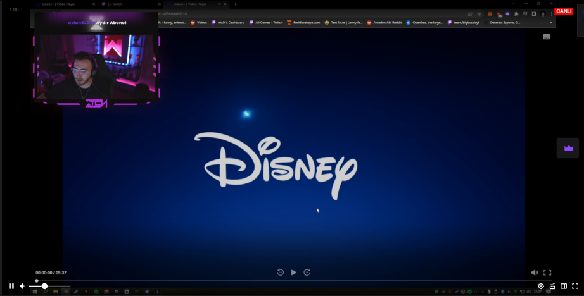Viewport: 584px width, 296px height.
Task: Open a new browser tab
Action: pos(236,4)
